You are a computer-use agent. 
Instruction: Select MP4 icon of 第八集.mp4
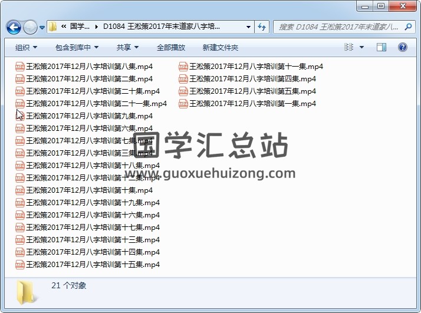click(x=20, y=66)
